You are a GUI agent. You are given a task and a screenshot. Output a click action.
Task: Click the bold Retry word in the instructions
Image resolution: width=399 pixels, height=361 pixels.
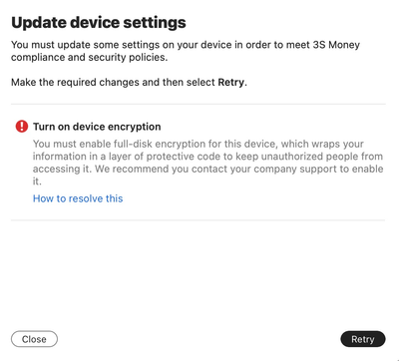click(x=231, y=82)
